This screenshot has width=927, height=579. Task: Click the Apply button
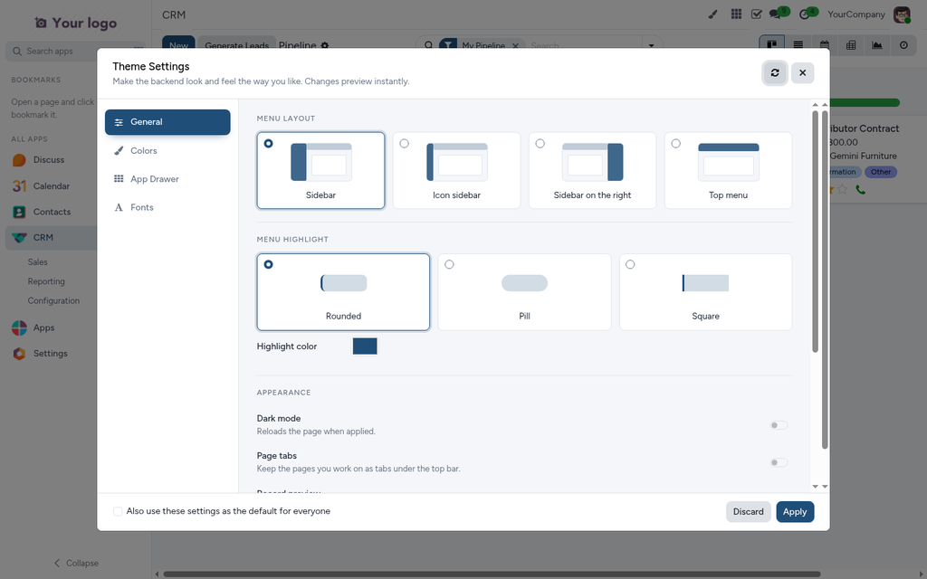[x=795, y=512]
